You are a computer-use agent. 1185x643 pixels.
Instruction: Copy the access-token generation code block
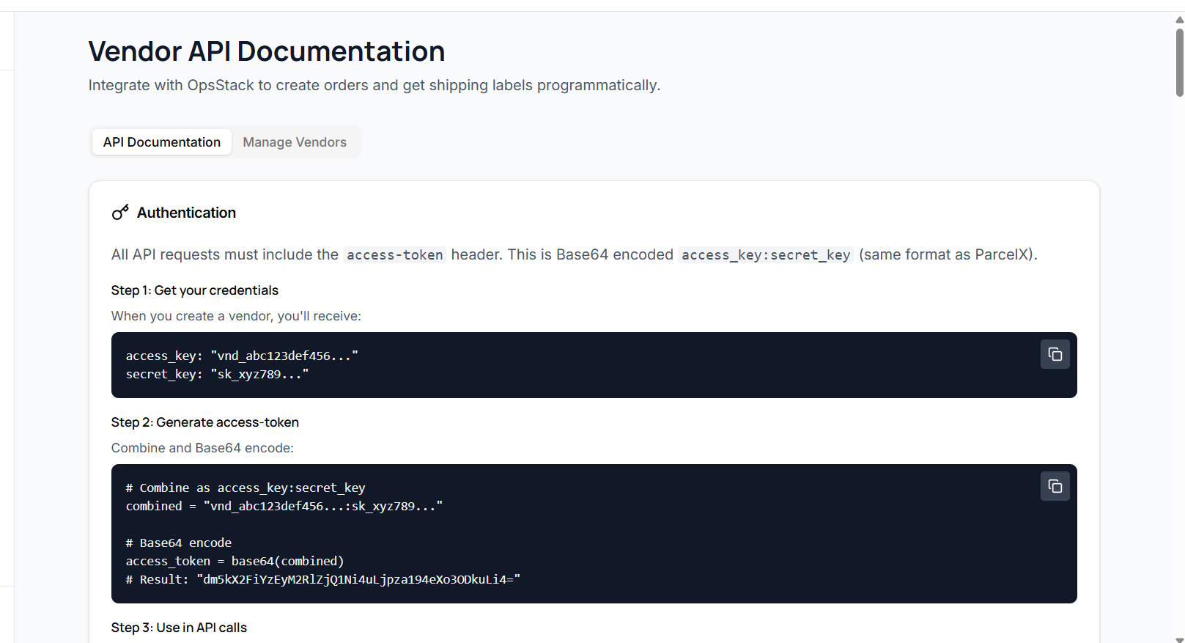(x=1055, y=486)
